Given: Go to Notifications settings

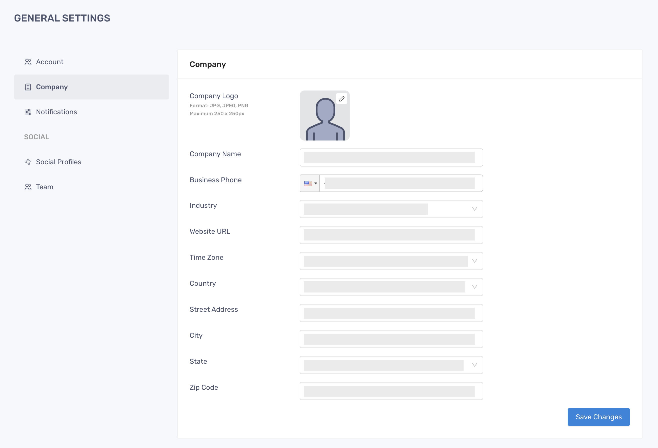Looking at the screenshot, I should pos(92,112).
